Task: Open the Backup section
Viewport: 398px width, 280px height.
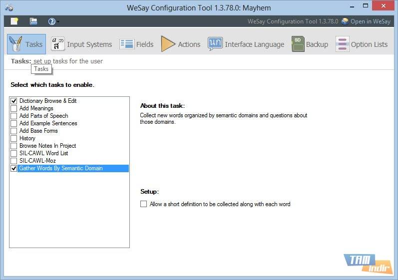Action: point(310,44)
